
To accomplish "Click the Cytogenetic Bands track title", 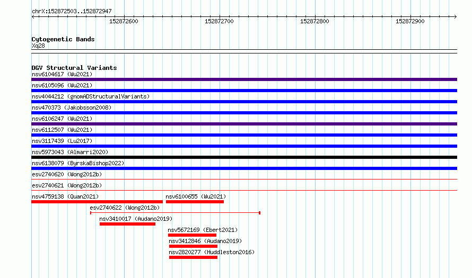I will coord(63,39).
